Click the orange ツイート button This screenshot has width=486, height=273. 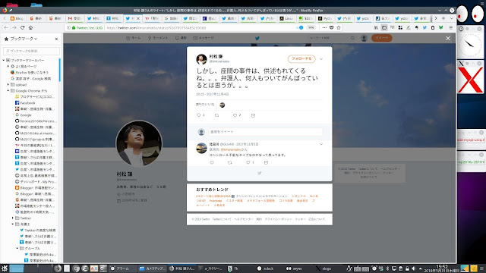(x=382, y=38)
